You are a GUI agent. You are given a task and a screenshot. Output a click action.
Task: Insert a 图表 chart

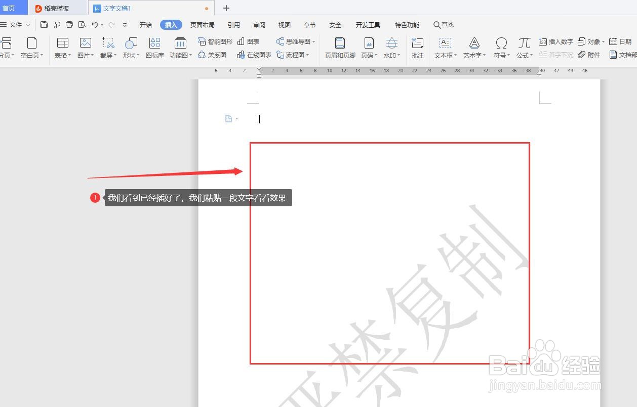pyautogui.click(x=249, y=41)
